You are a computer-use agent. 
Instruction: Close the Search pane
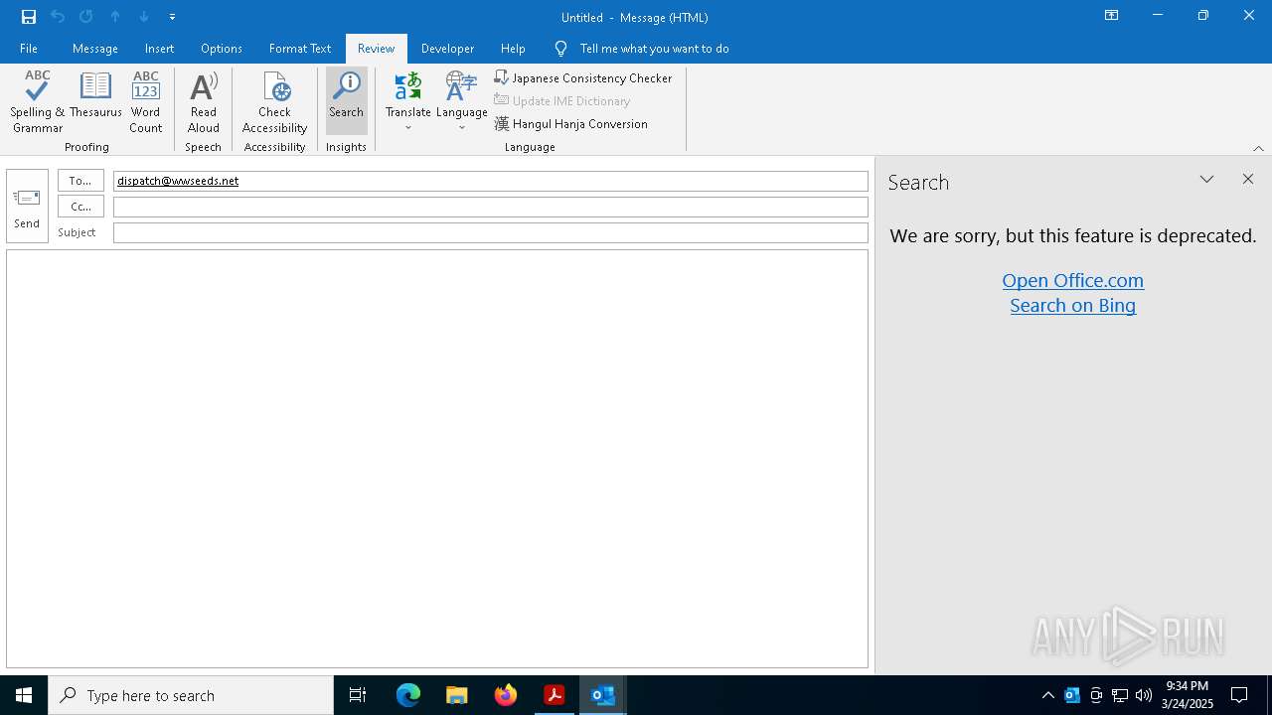[1248, 180]
